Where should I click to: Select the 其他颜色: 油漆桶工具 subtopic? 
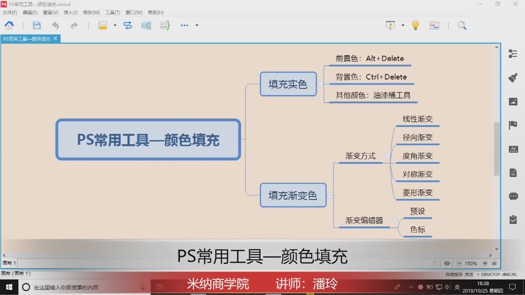click(373, 95)
